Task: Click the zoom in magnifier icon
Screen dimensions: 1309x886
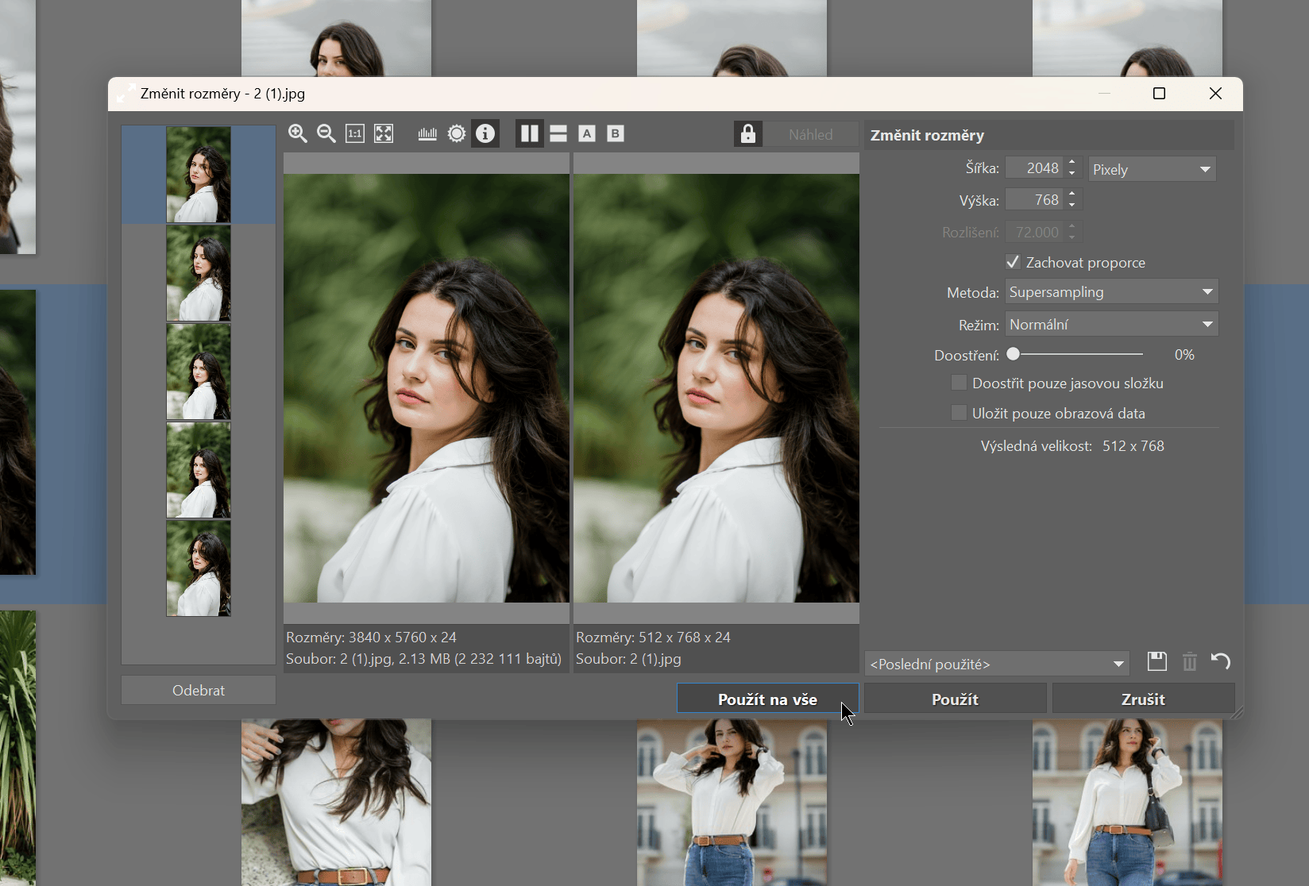Action: click(298, 133)
